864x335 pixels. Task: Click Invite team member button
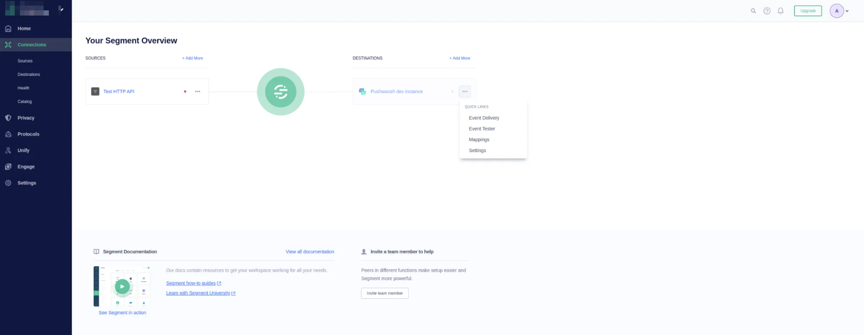385,293
